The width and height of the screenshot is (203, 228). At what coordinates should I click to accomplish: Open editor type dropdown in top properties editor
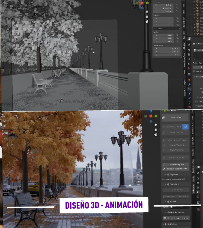pos(190,39)
